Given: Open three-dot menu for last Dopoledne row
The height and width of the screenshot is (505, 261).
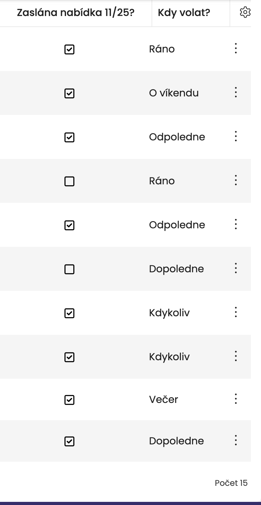Looking at the screenshot, I should pos(236,441).
